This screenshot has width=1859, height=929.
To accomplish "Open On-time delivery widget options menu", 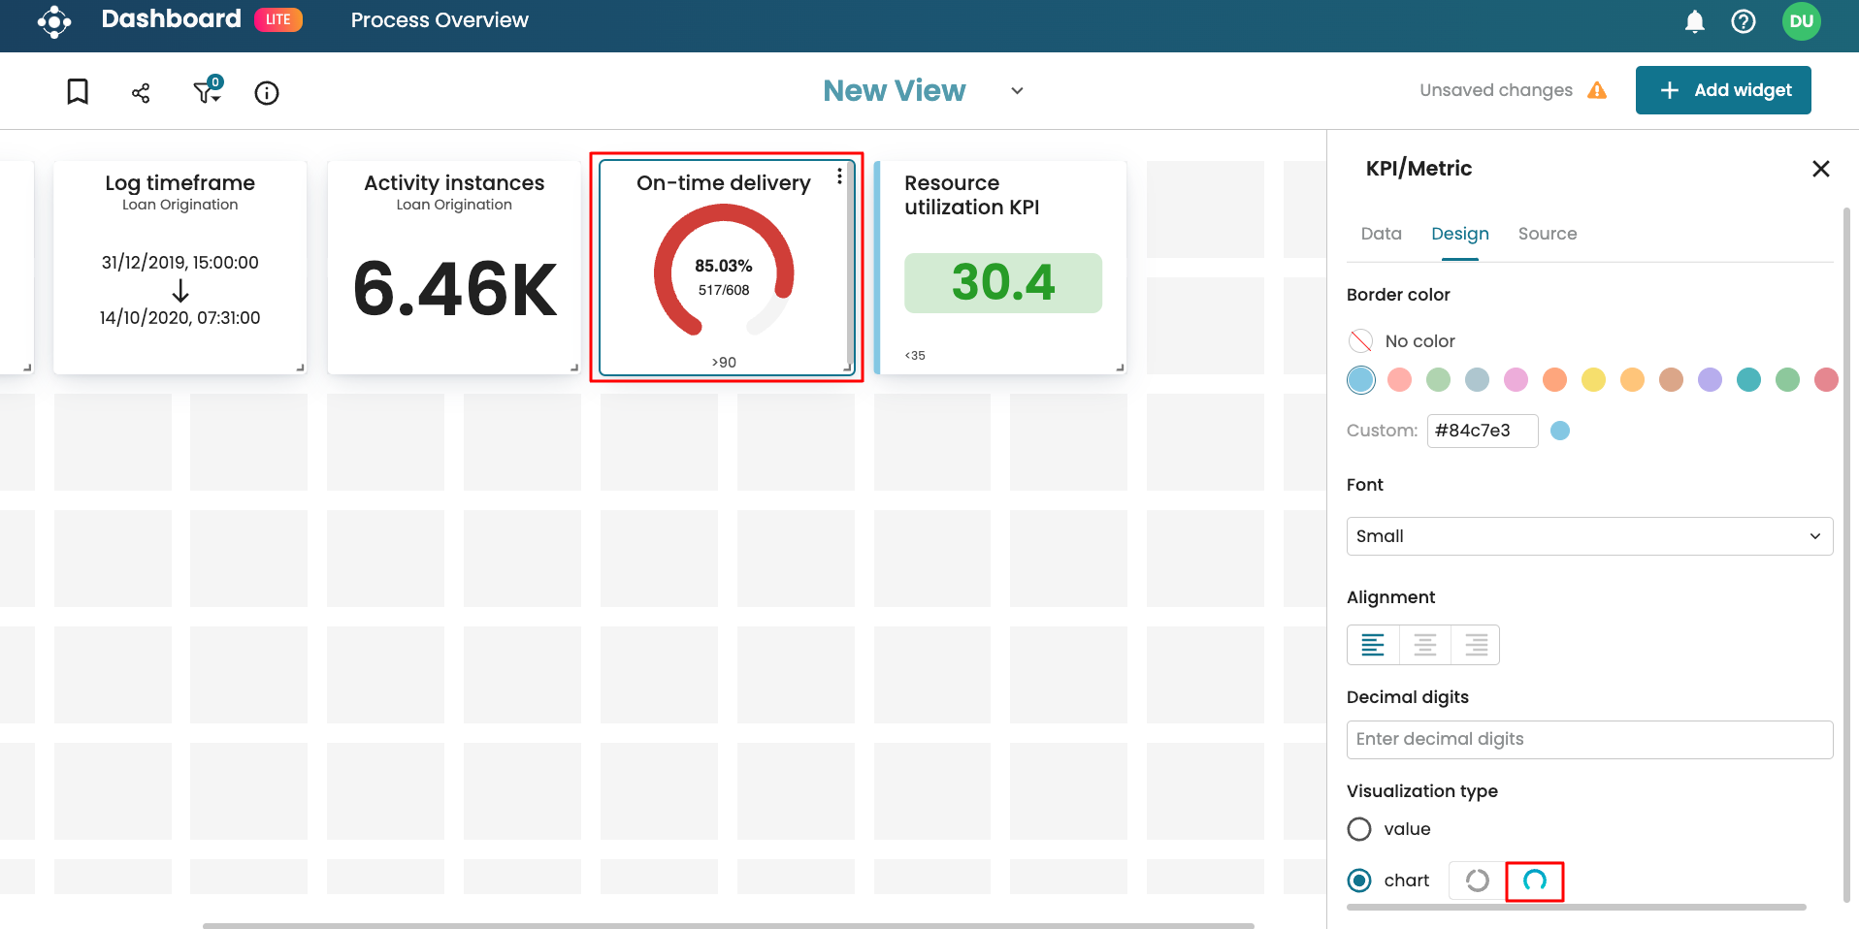I will 839,176.
